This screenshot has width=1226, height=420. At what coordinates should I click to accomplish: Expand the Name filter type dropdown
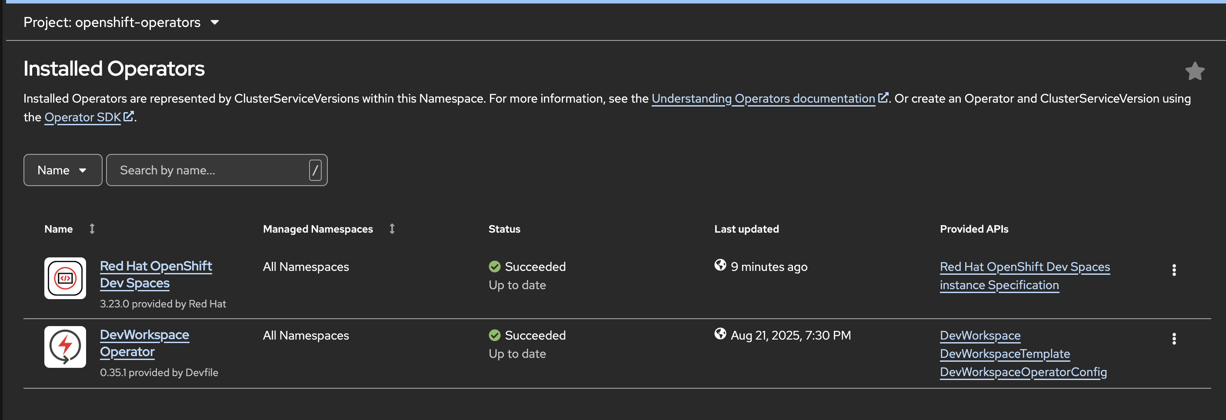click(x=62, y=170)
